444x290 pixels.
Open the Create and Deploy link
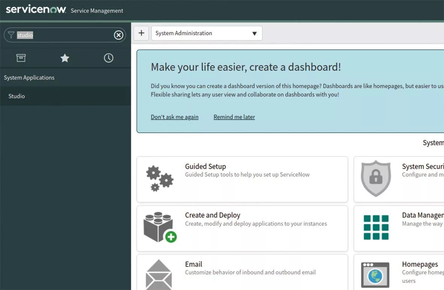point(213,215)
